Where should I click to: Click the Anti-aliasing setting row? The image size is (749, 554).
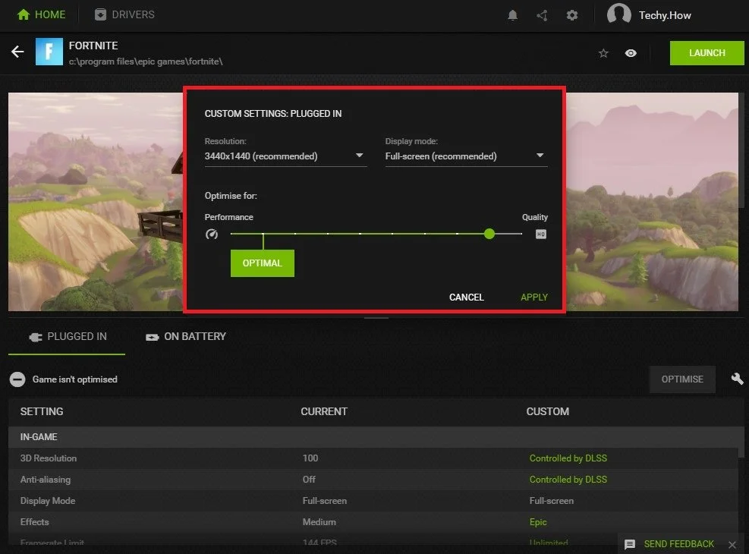tap(373, 480)
